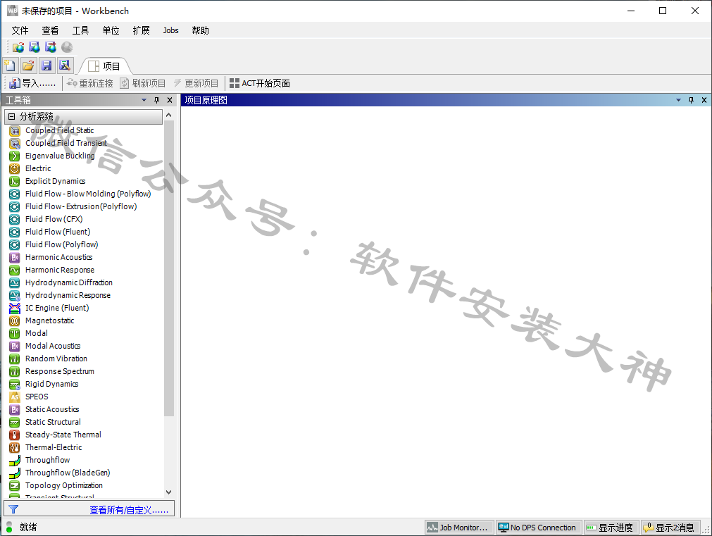Click the toolbox vertical scrollbar thumb

coord(169,268)
